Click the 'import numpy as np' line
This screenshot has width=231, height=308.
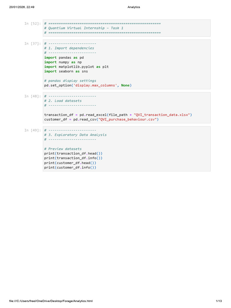tap(63, 62)
